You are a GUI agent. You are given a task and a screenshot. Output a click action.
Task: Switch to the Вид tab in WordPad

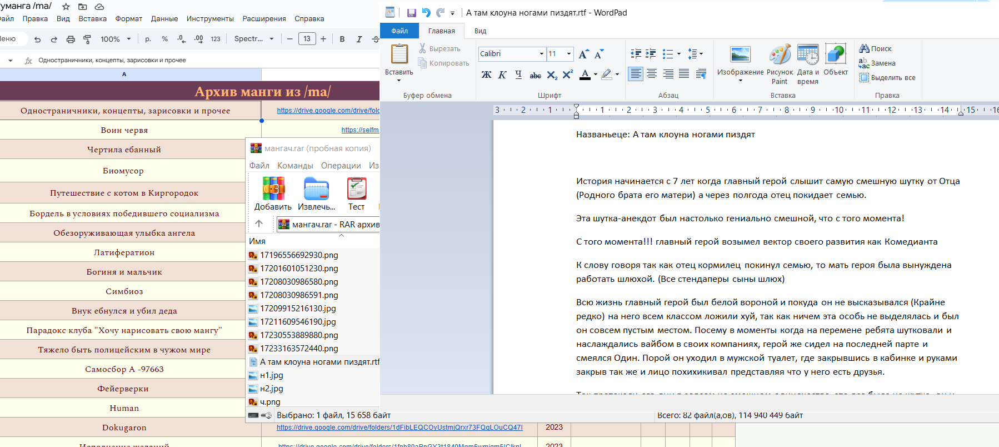480,31
